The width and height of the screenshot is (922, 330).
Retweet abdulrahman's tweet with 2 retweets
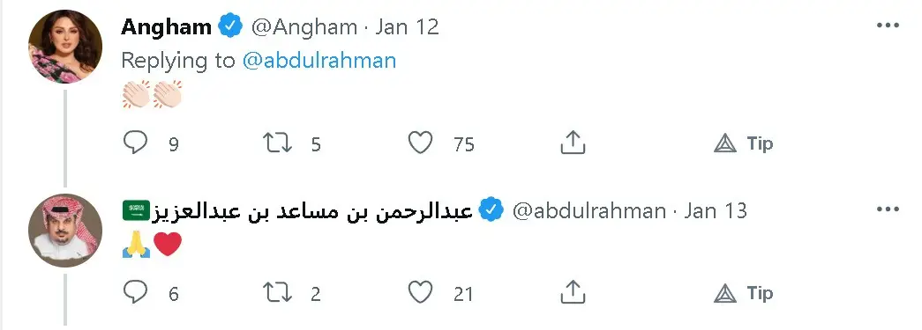click(278, 292)
